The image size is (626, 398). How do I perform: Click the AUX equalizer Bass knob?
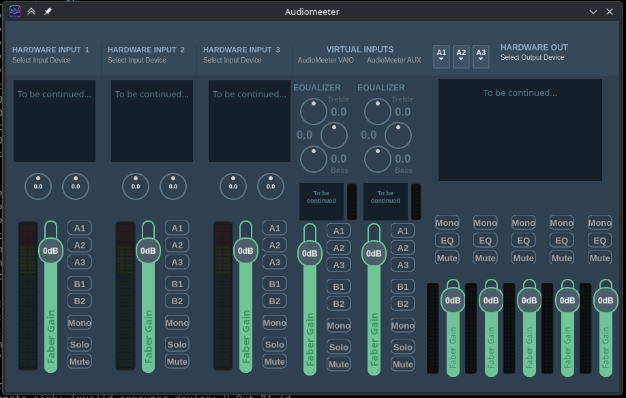378,159
